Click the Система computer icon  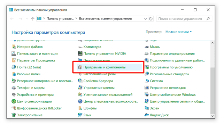[147, 81]
